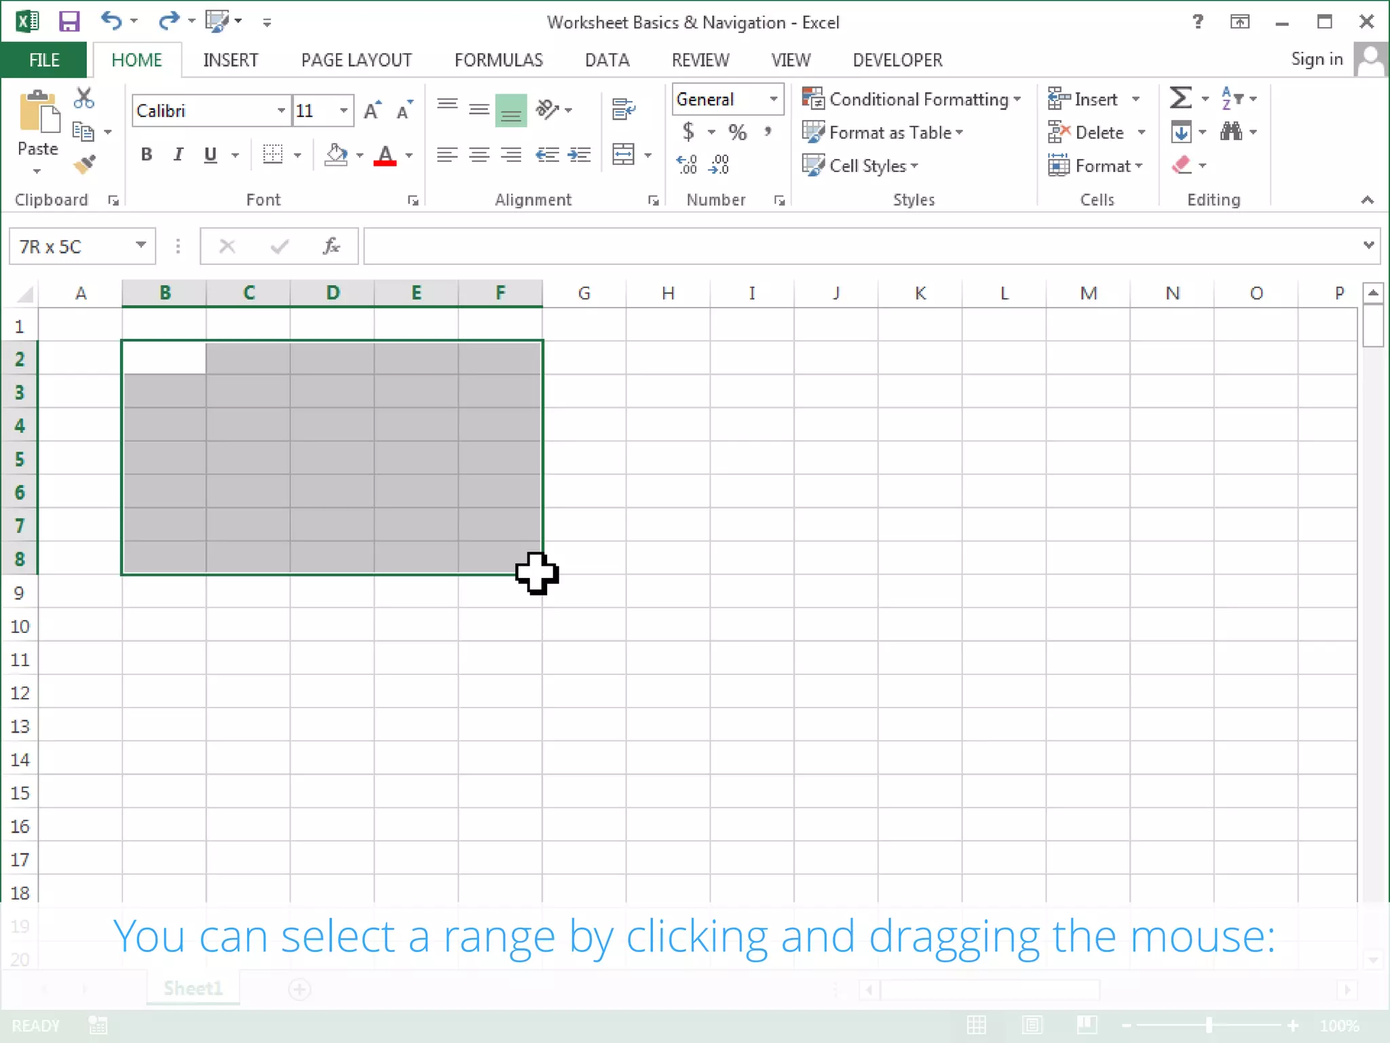Screen dimensions: 1390x1043
Task: Toggle Underline formatting
Action: point(210,155)
